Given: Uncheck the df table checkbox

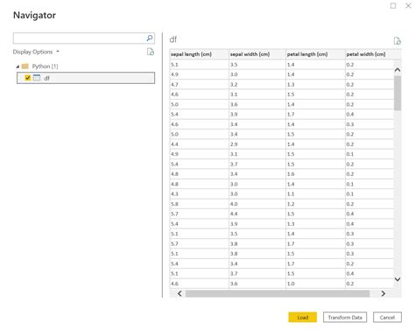Looking at the screenshot, I should (x=28, y=78).
